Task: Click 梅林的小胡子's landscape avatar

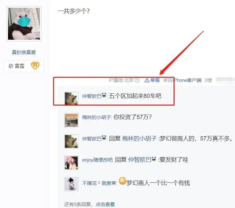Action: point(72,120)
